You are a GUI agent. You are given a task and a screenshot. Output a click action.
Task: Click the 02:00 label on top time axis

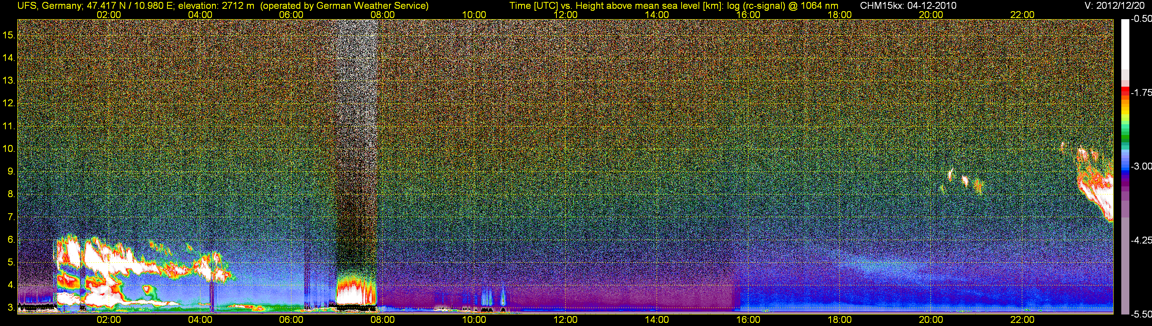(x=109, y=15)
